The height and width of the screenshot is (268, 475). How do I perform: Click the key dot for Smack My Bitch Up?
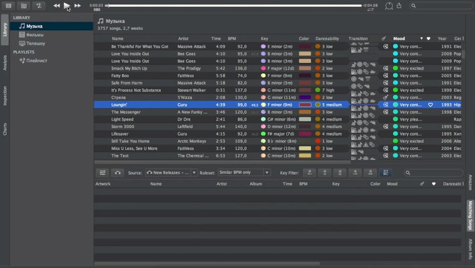click(x=263, y=69)
